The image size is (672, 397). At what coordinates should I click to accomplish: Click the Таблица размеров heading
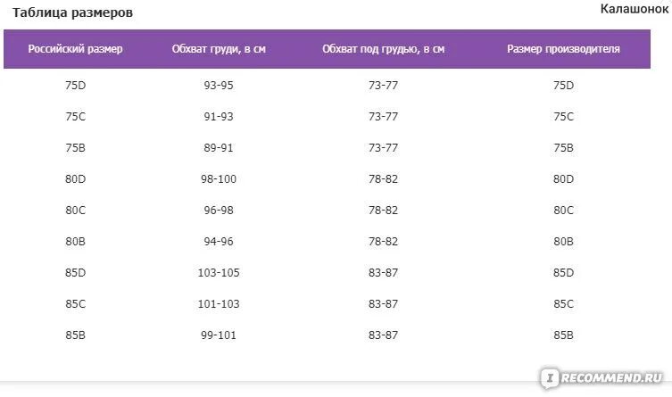[x=72, y=12]
